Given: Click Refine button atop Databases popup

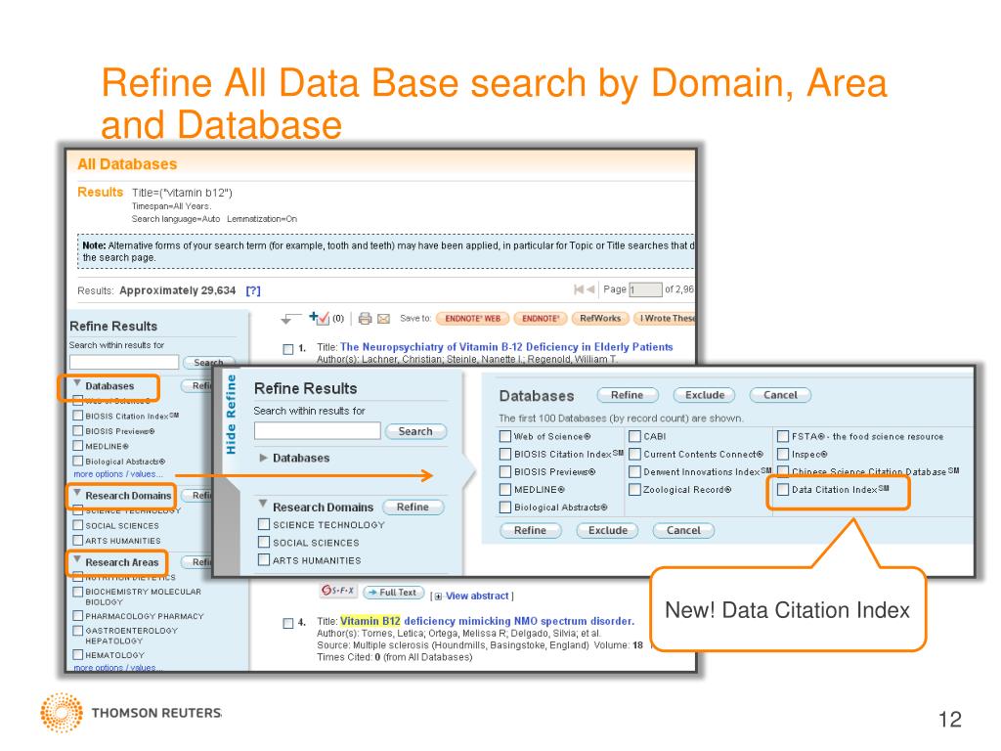Looking at the screenshot, I should (x=627, y=395).
